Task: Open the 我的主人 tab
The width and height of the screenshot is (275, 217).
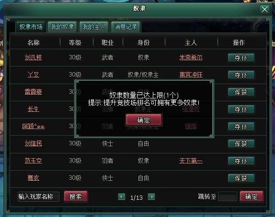Action: pos(94,27)
